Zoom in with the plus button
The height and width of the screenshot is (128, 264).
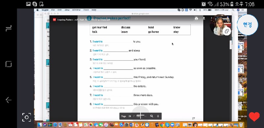158,116
